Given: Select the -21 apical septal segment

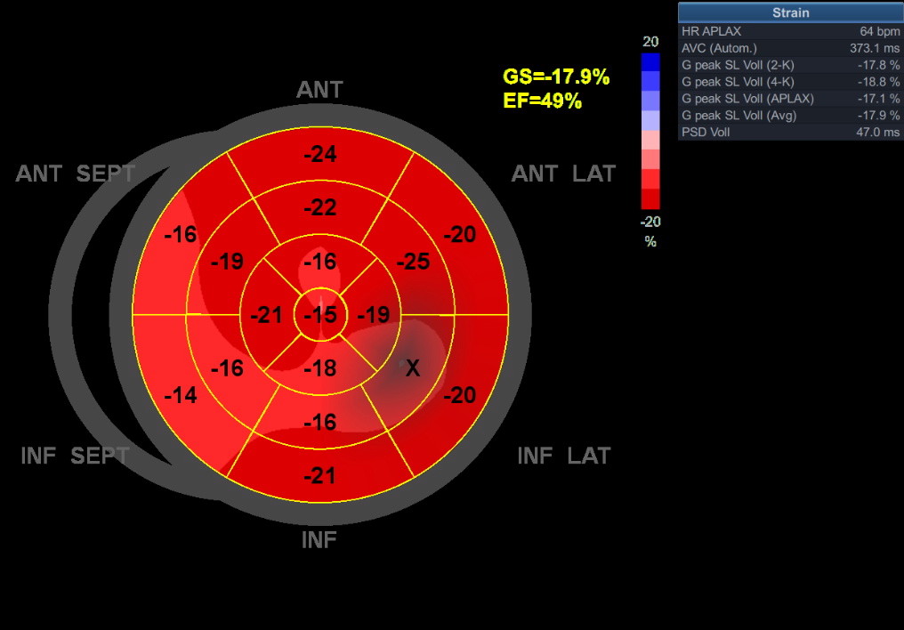Looking at the screenshot, I should coord(266,315).
